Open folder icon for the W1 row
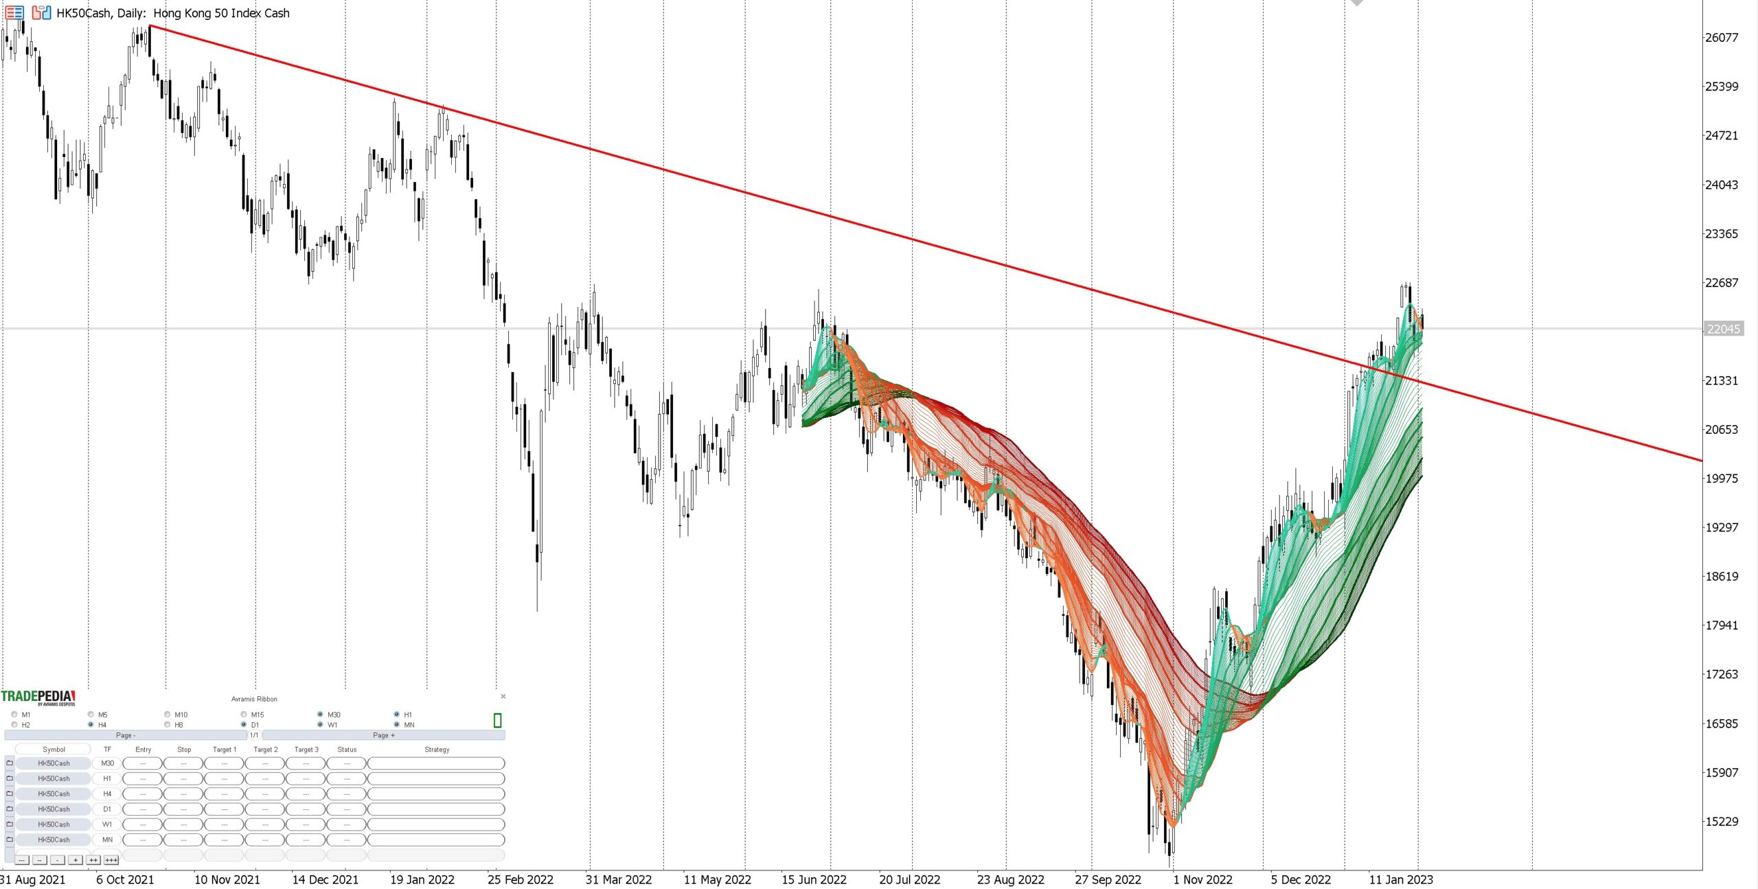Screen dimensions: 1758x889 pos(10,824)
